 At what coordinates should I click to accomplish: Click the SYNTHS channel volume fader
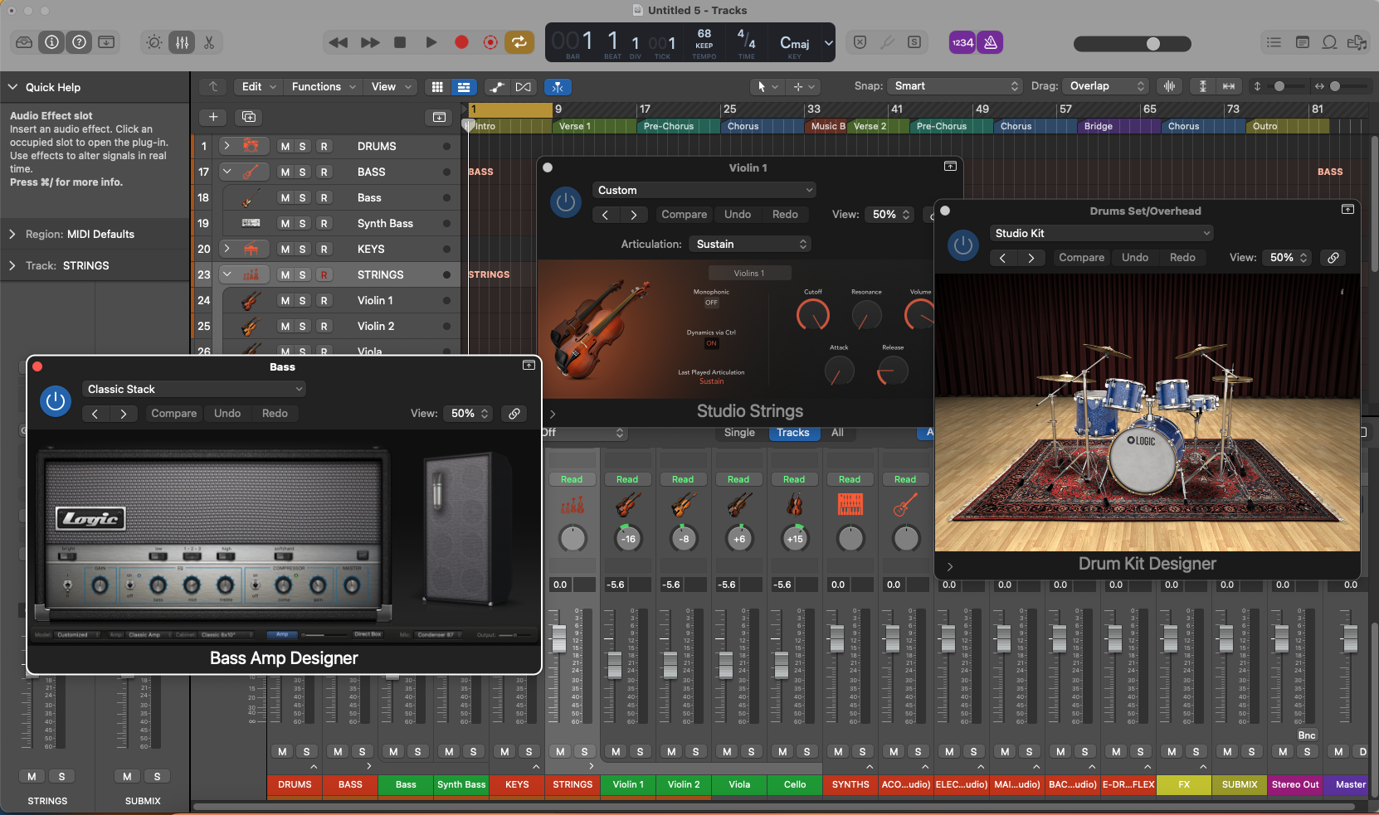coord(837,638)
